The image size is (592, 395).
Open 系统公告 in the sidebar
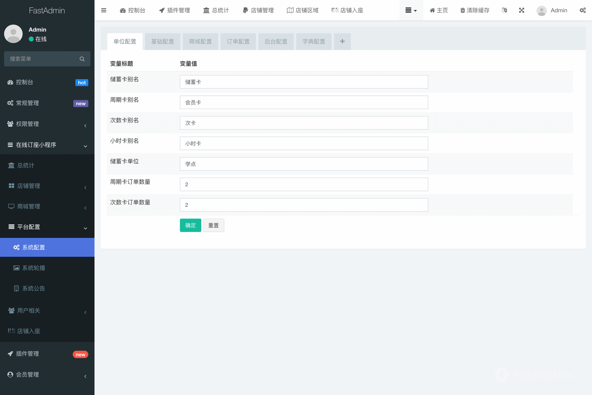[x=33, y=288]
